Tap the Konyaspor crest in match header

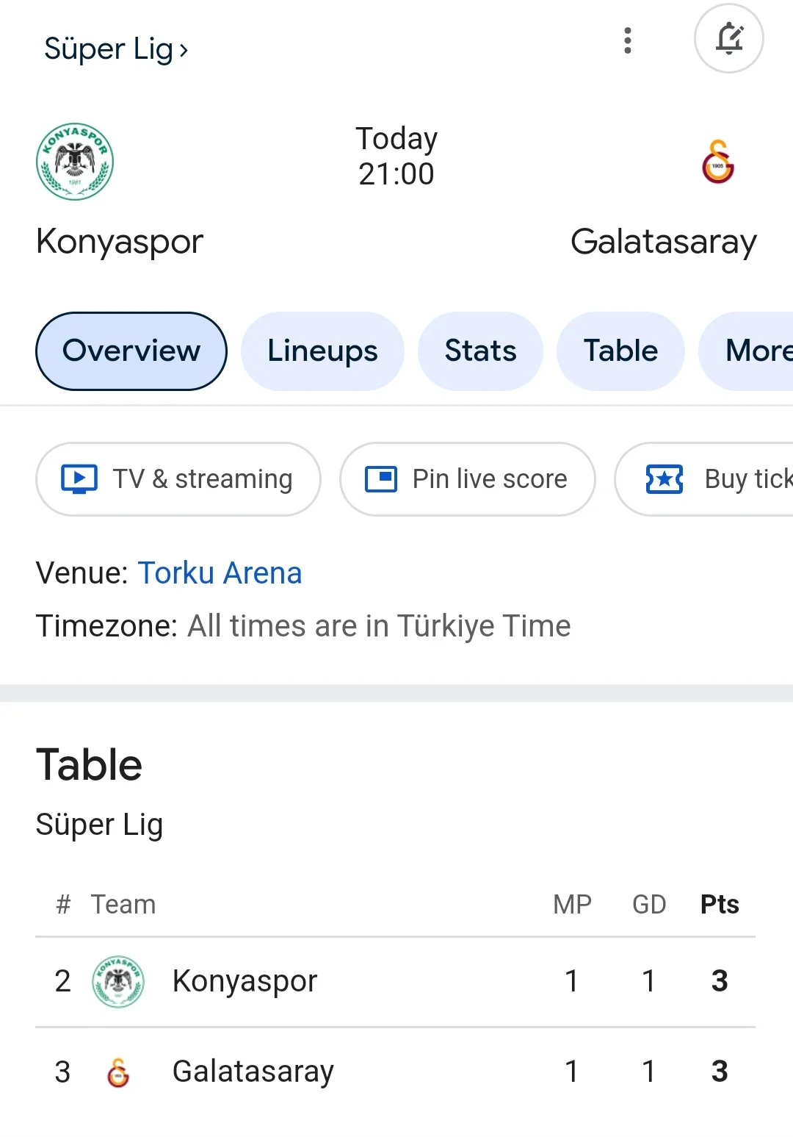[x=75, y=162]
